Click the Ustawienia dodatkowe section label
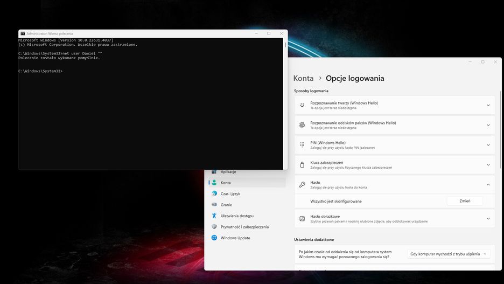Screen dimensions: 504x284 (314, 240)
